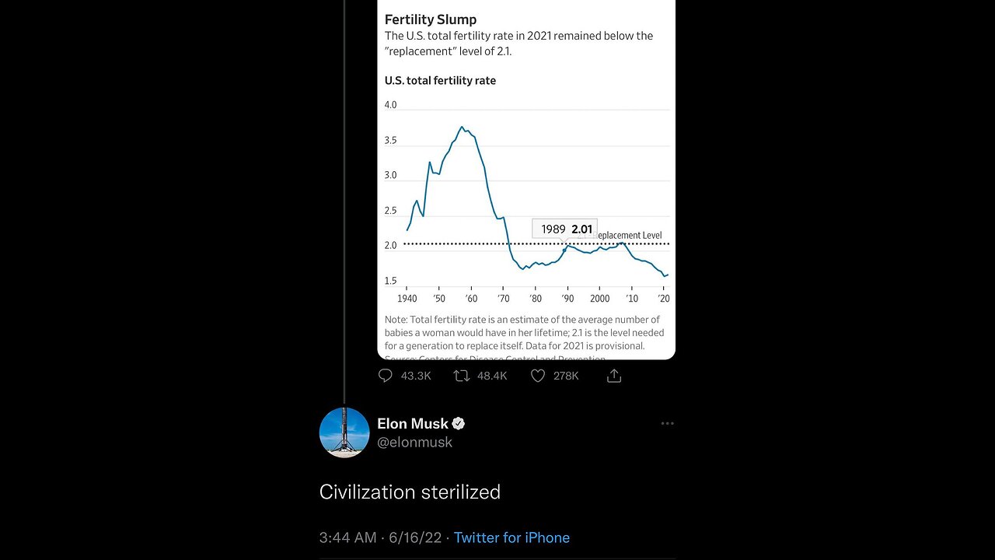Click the chart note text block
This screenshot has height=560, width=995.
pos(525,337)
